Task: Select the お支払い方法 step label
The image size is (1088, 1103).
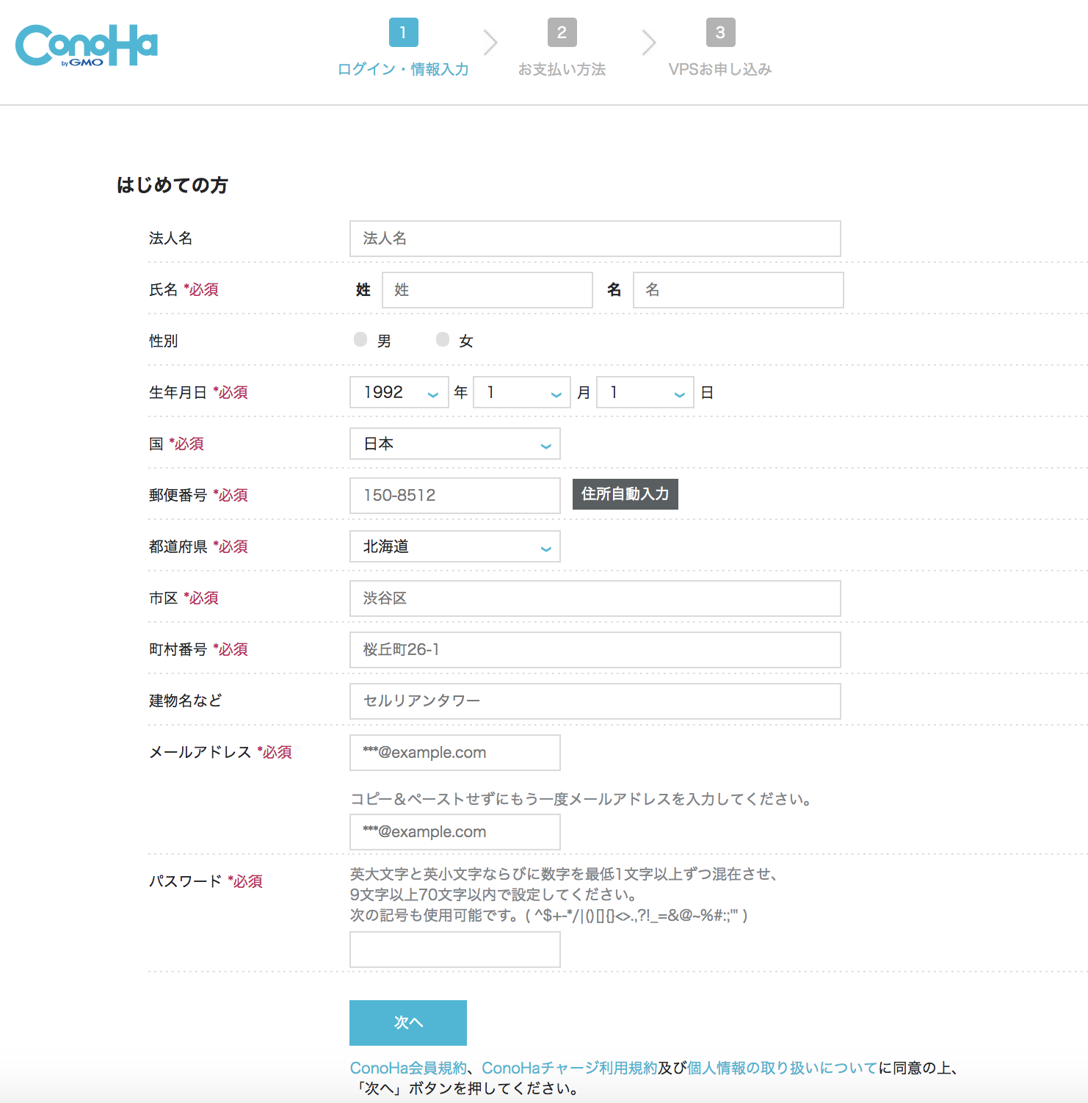Action: click(x=562, y=69)
